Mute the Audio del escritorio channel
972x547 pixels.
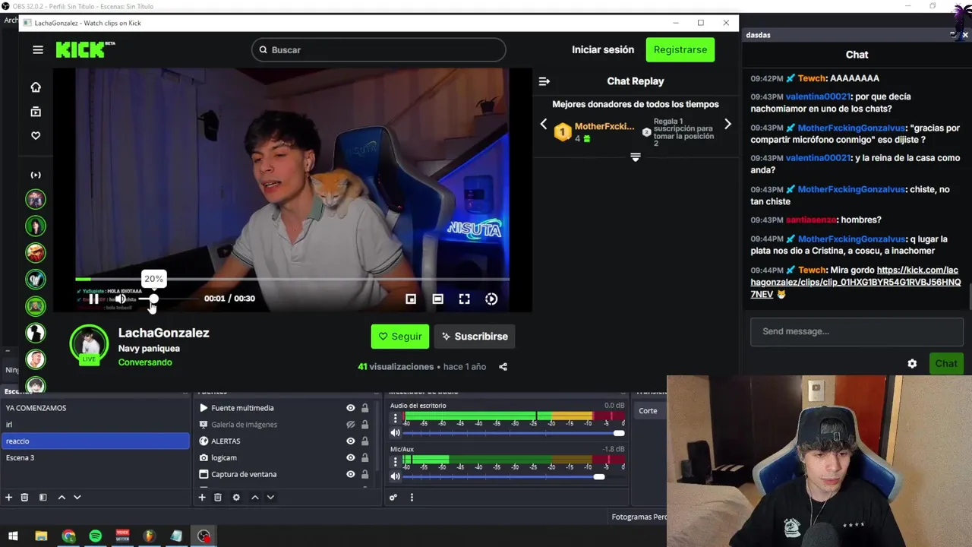pyautogui.click(x=395, y=433)
